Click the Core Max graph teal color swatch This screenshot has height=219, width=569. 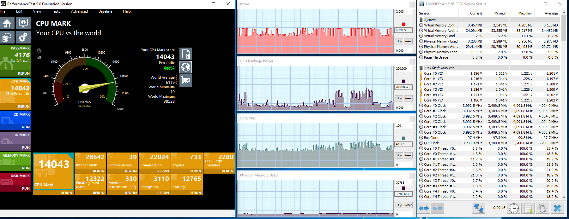[x=403, y=138]
